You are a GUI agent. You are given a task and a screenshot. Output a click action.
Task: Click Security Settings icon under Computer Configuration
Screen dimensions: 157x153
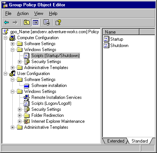pos(27,62)
